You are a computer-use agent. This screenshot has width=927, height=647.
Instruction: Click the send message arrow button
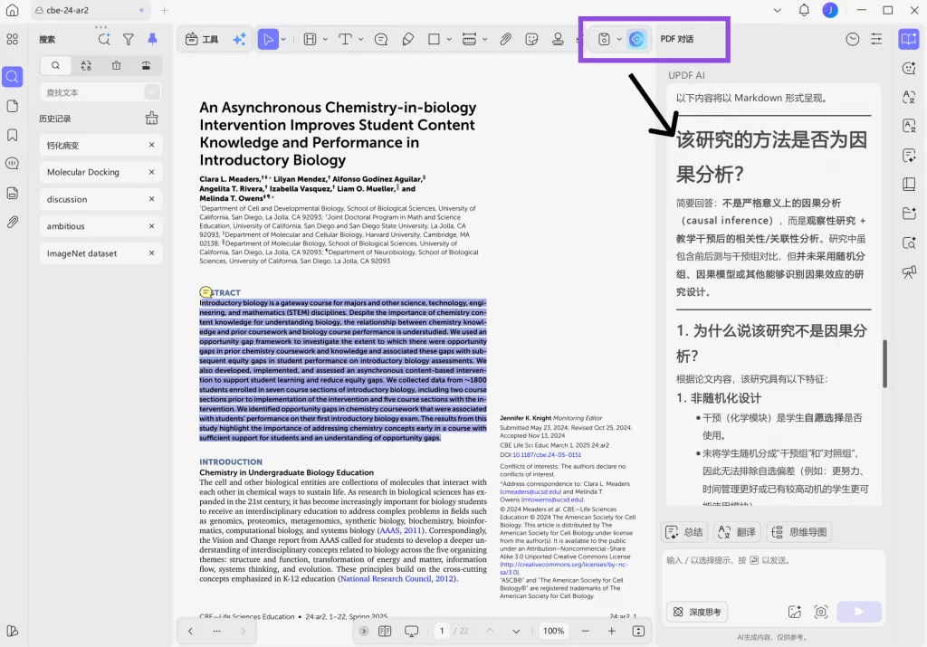point(859,612)
